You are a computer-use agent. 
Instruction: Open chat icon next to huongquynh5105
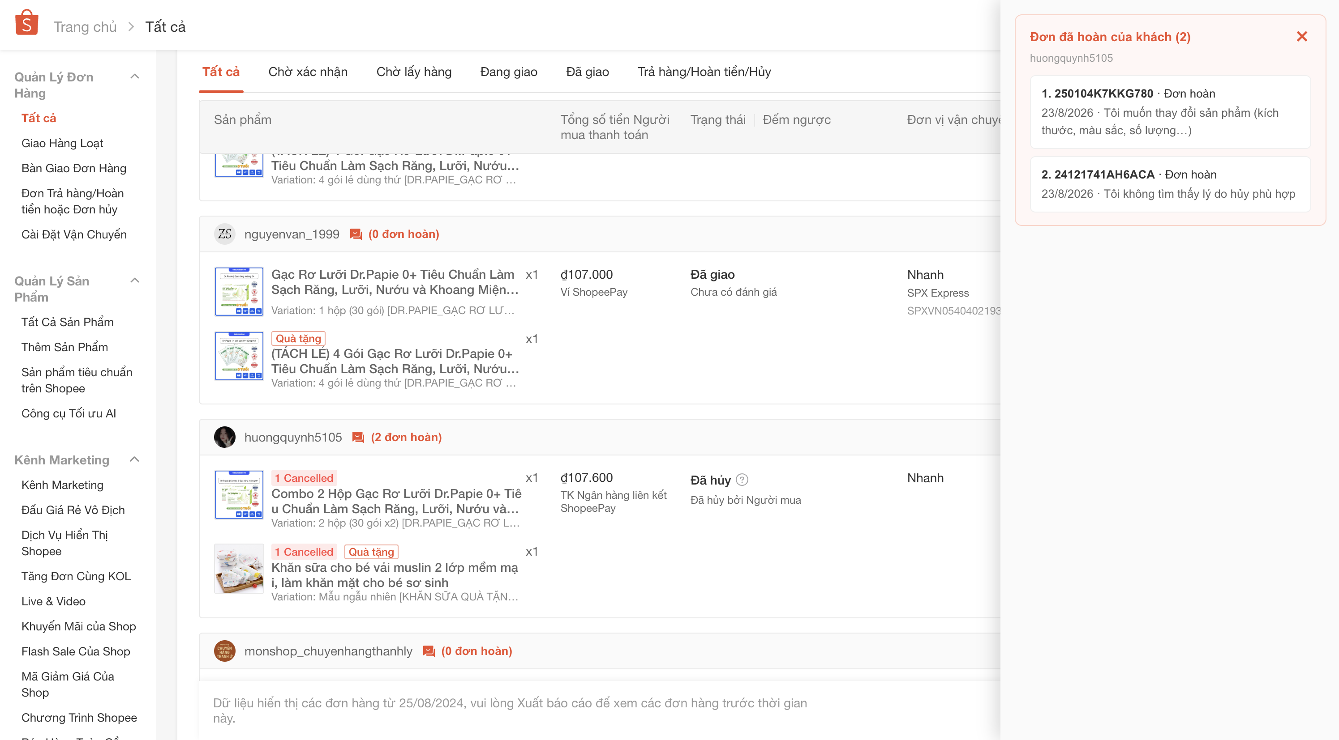[358, 437]
